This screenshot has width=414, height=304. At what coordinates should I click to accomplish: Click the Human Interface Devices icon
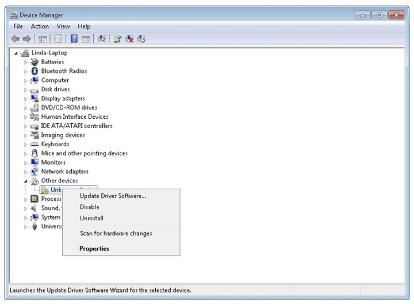pyautogui.click(x=34, y=116)
